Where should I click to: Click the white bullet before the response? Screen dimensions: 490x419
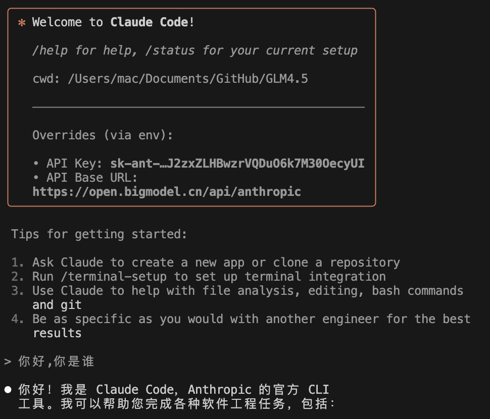pos(8,389)
